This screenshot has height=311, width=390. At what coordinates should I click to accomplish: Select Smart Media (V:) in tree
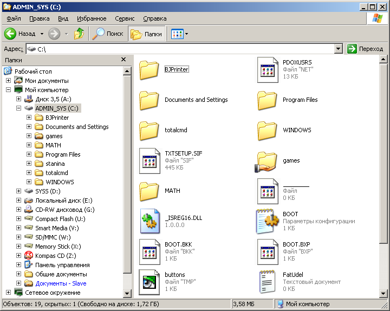tap(57, 228)
